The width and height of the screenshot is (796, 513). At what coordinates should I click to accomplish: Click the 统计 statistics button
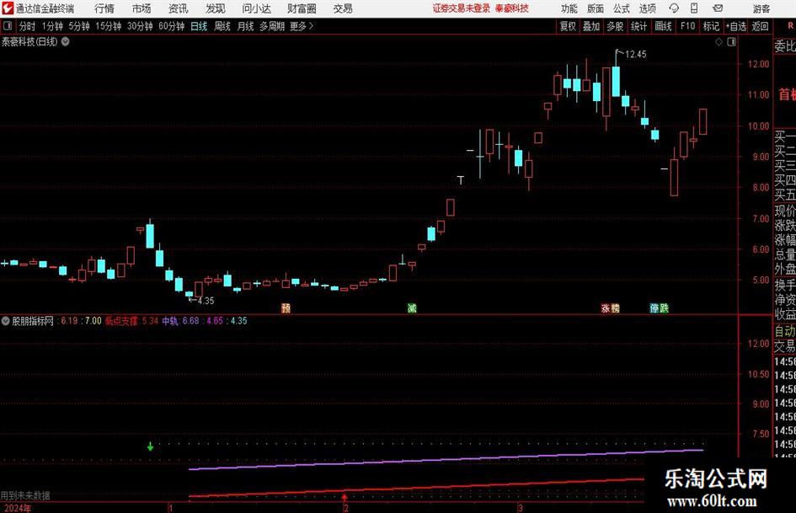[x=639, y=26]
